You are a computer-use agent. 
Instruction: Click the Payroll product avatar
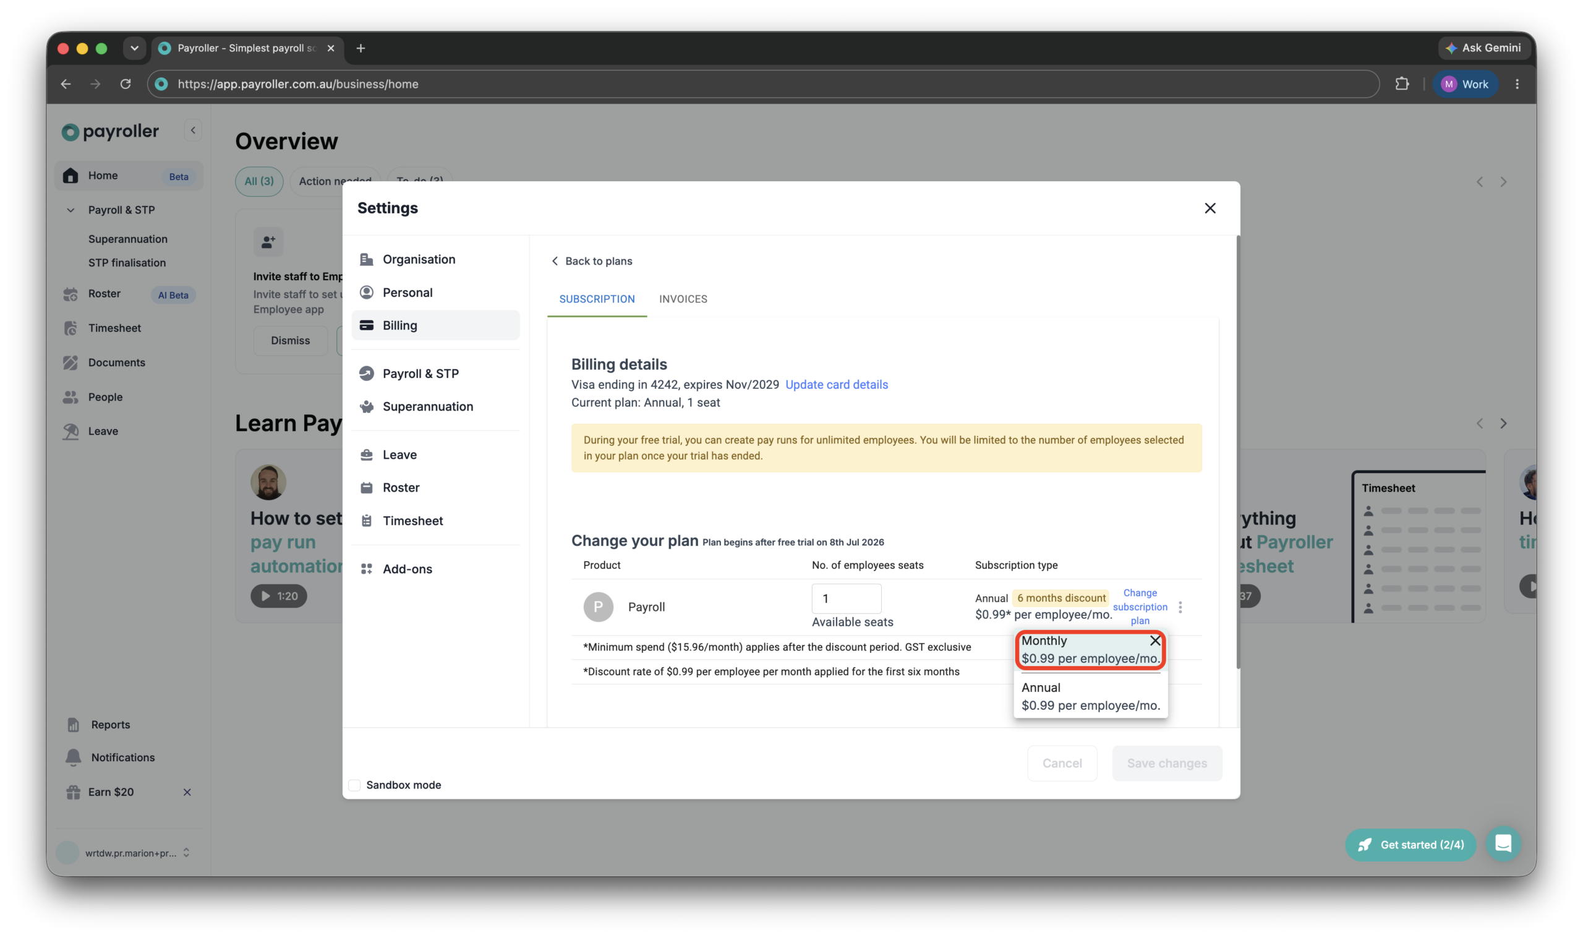(598, 607)
